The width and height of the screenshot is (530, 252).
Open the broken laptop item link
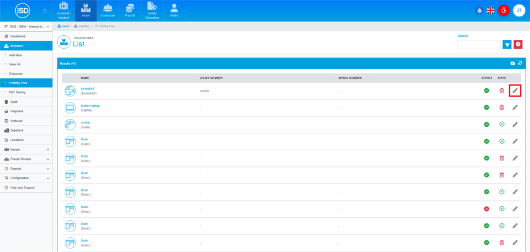point(90,106)
